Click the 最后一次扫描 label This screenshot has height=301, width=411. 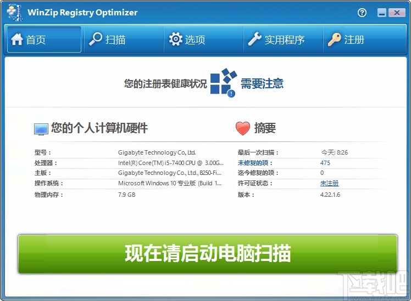[x=258, y=152]
